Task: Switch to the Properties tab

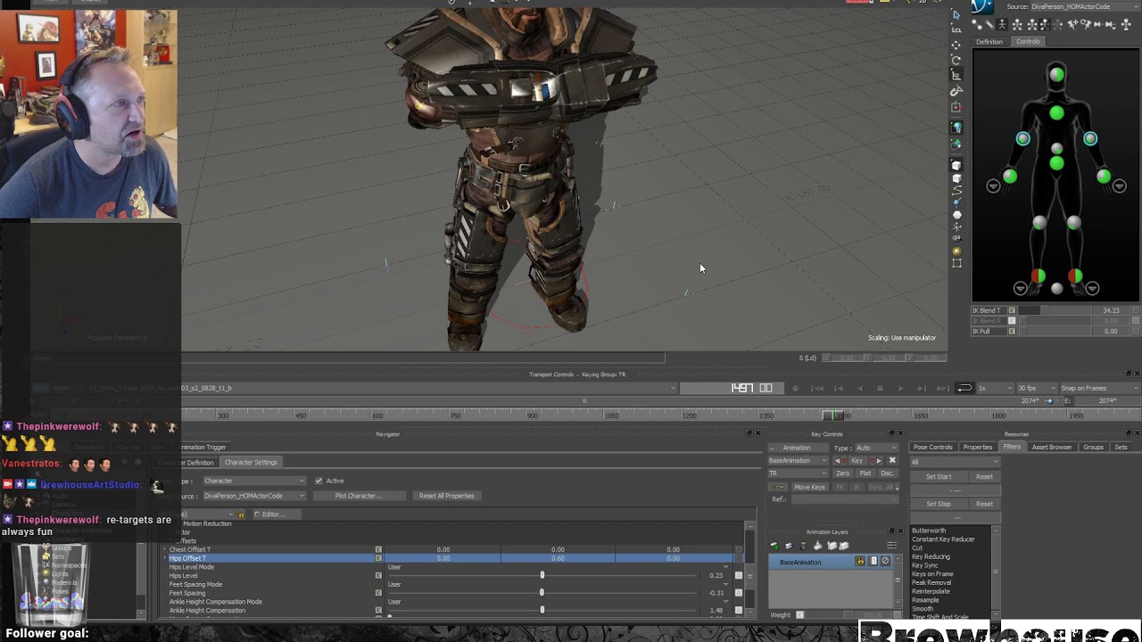Action: pos(978,447)
